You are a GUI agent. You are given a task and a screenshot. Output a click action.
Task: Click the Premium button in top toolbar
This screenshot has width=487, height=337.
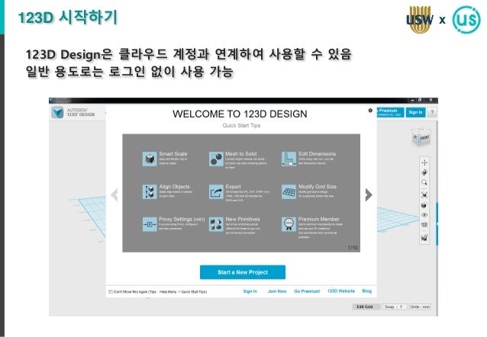[x=390, y=112]
